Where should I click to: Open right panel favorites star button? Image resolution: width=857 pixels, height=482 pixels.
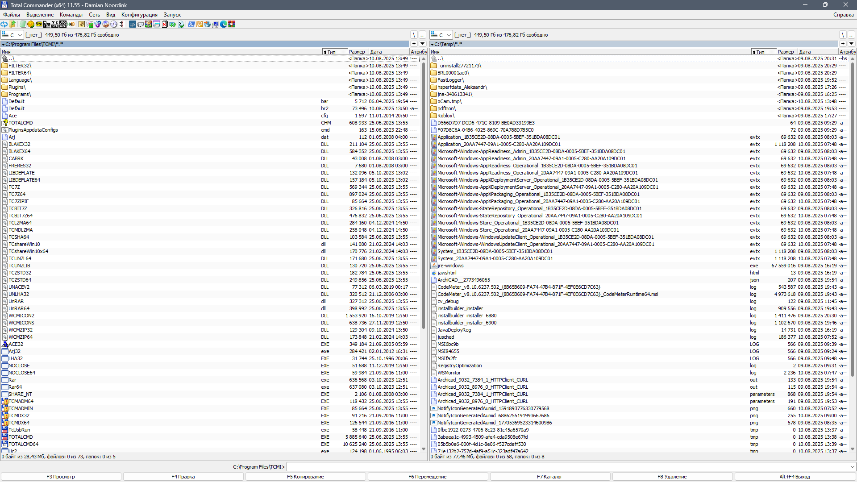point(843,44)
